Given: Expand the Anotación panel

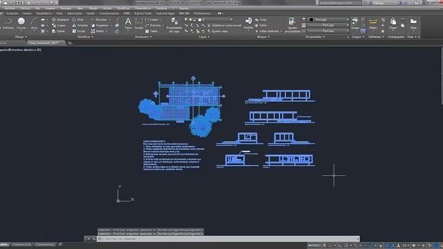Looking at the screenshot, I should click(x=143, y=37).
